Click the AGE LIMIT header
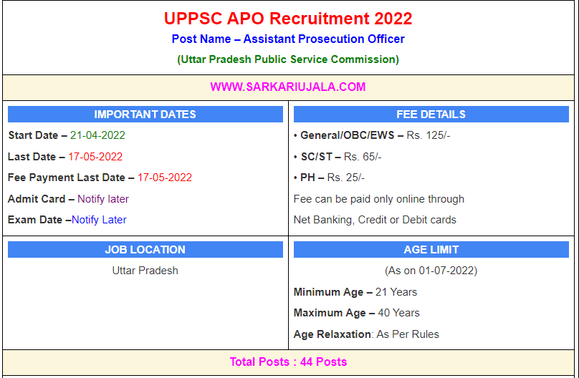 coord(431,250)
